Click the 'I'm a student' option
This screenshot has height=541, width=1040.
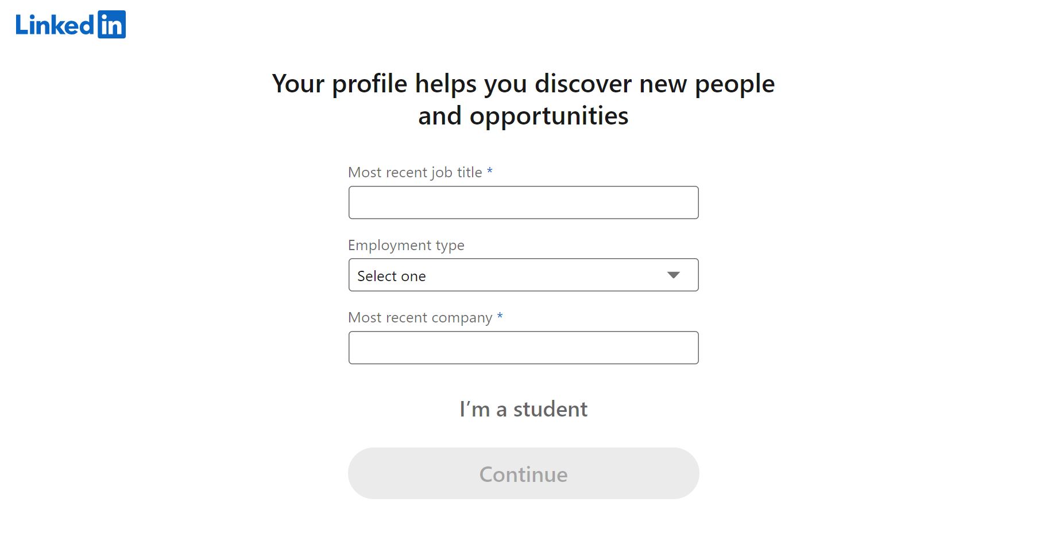[522, 408]
